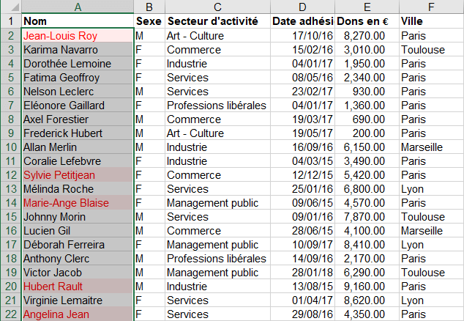Select the Ville header cell
The height and width of the screenshot is (321, 464).
pyautogui.click(x=431, y=21)
